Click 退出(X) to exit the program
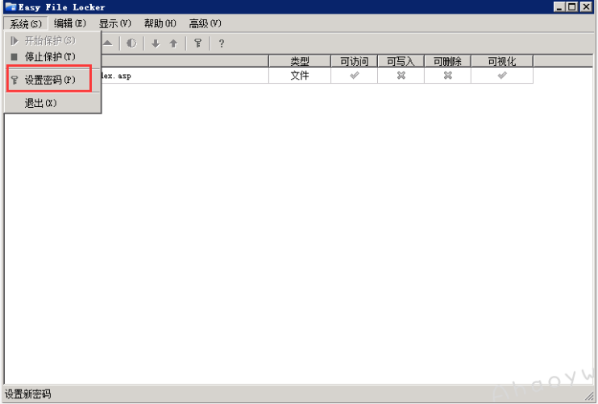The height and width of the screenshot is (404, 598). 40,104
